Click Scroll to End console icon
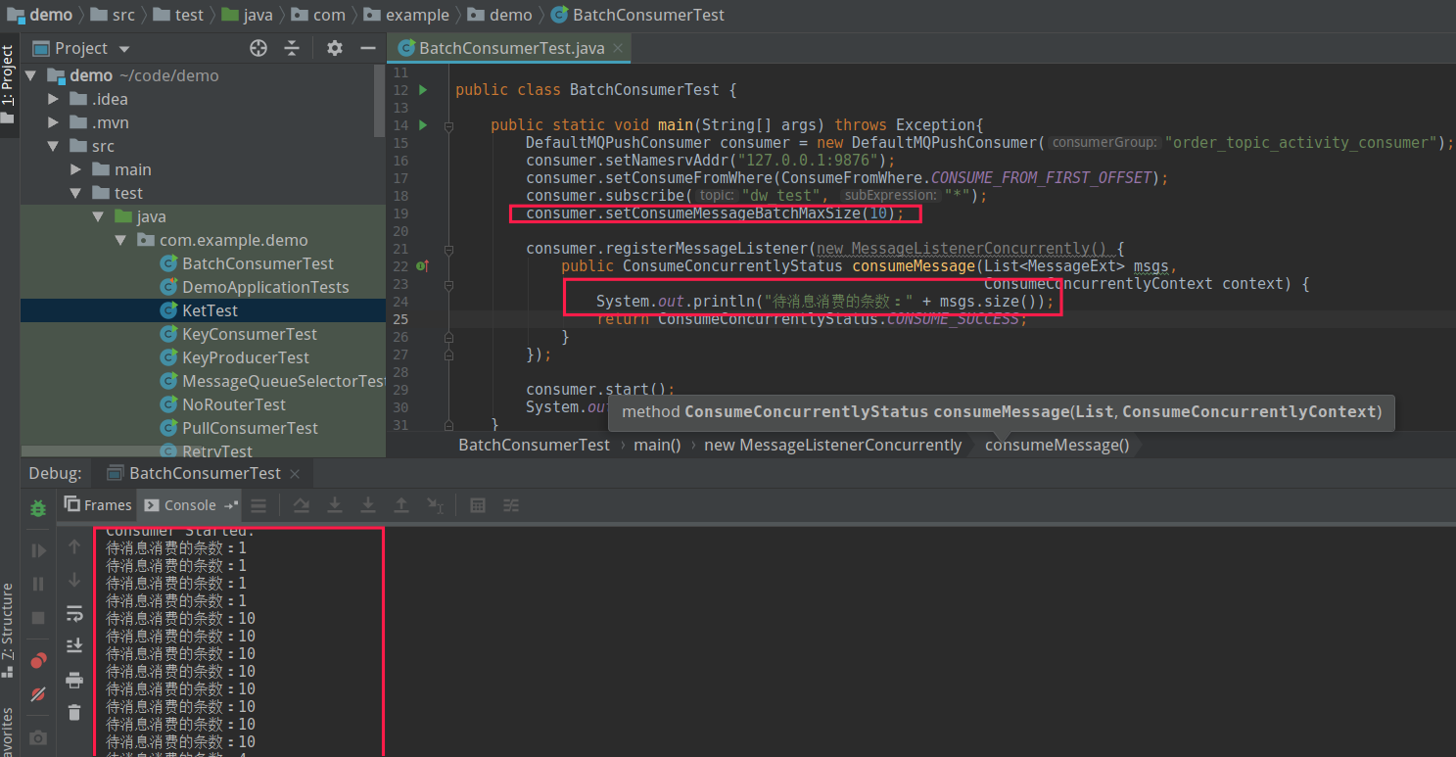Viewport: 1456px width, 757px height. (x=74, y=645)
